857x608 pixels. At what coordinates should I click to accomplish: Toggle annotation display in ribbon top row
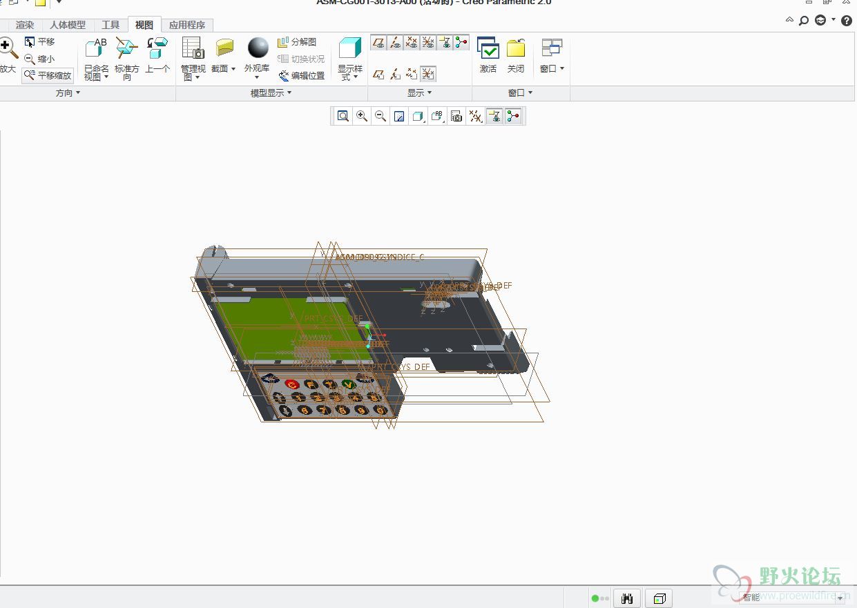click(445, 43)
